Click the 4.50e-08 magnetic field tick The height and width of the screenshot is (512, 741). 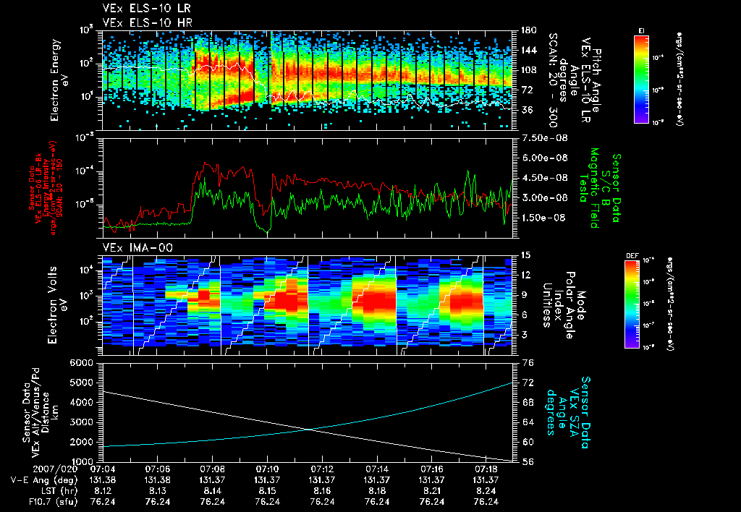[x=544, y=178]
